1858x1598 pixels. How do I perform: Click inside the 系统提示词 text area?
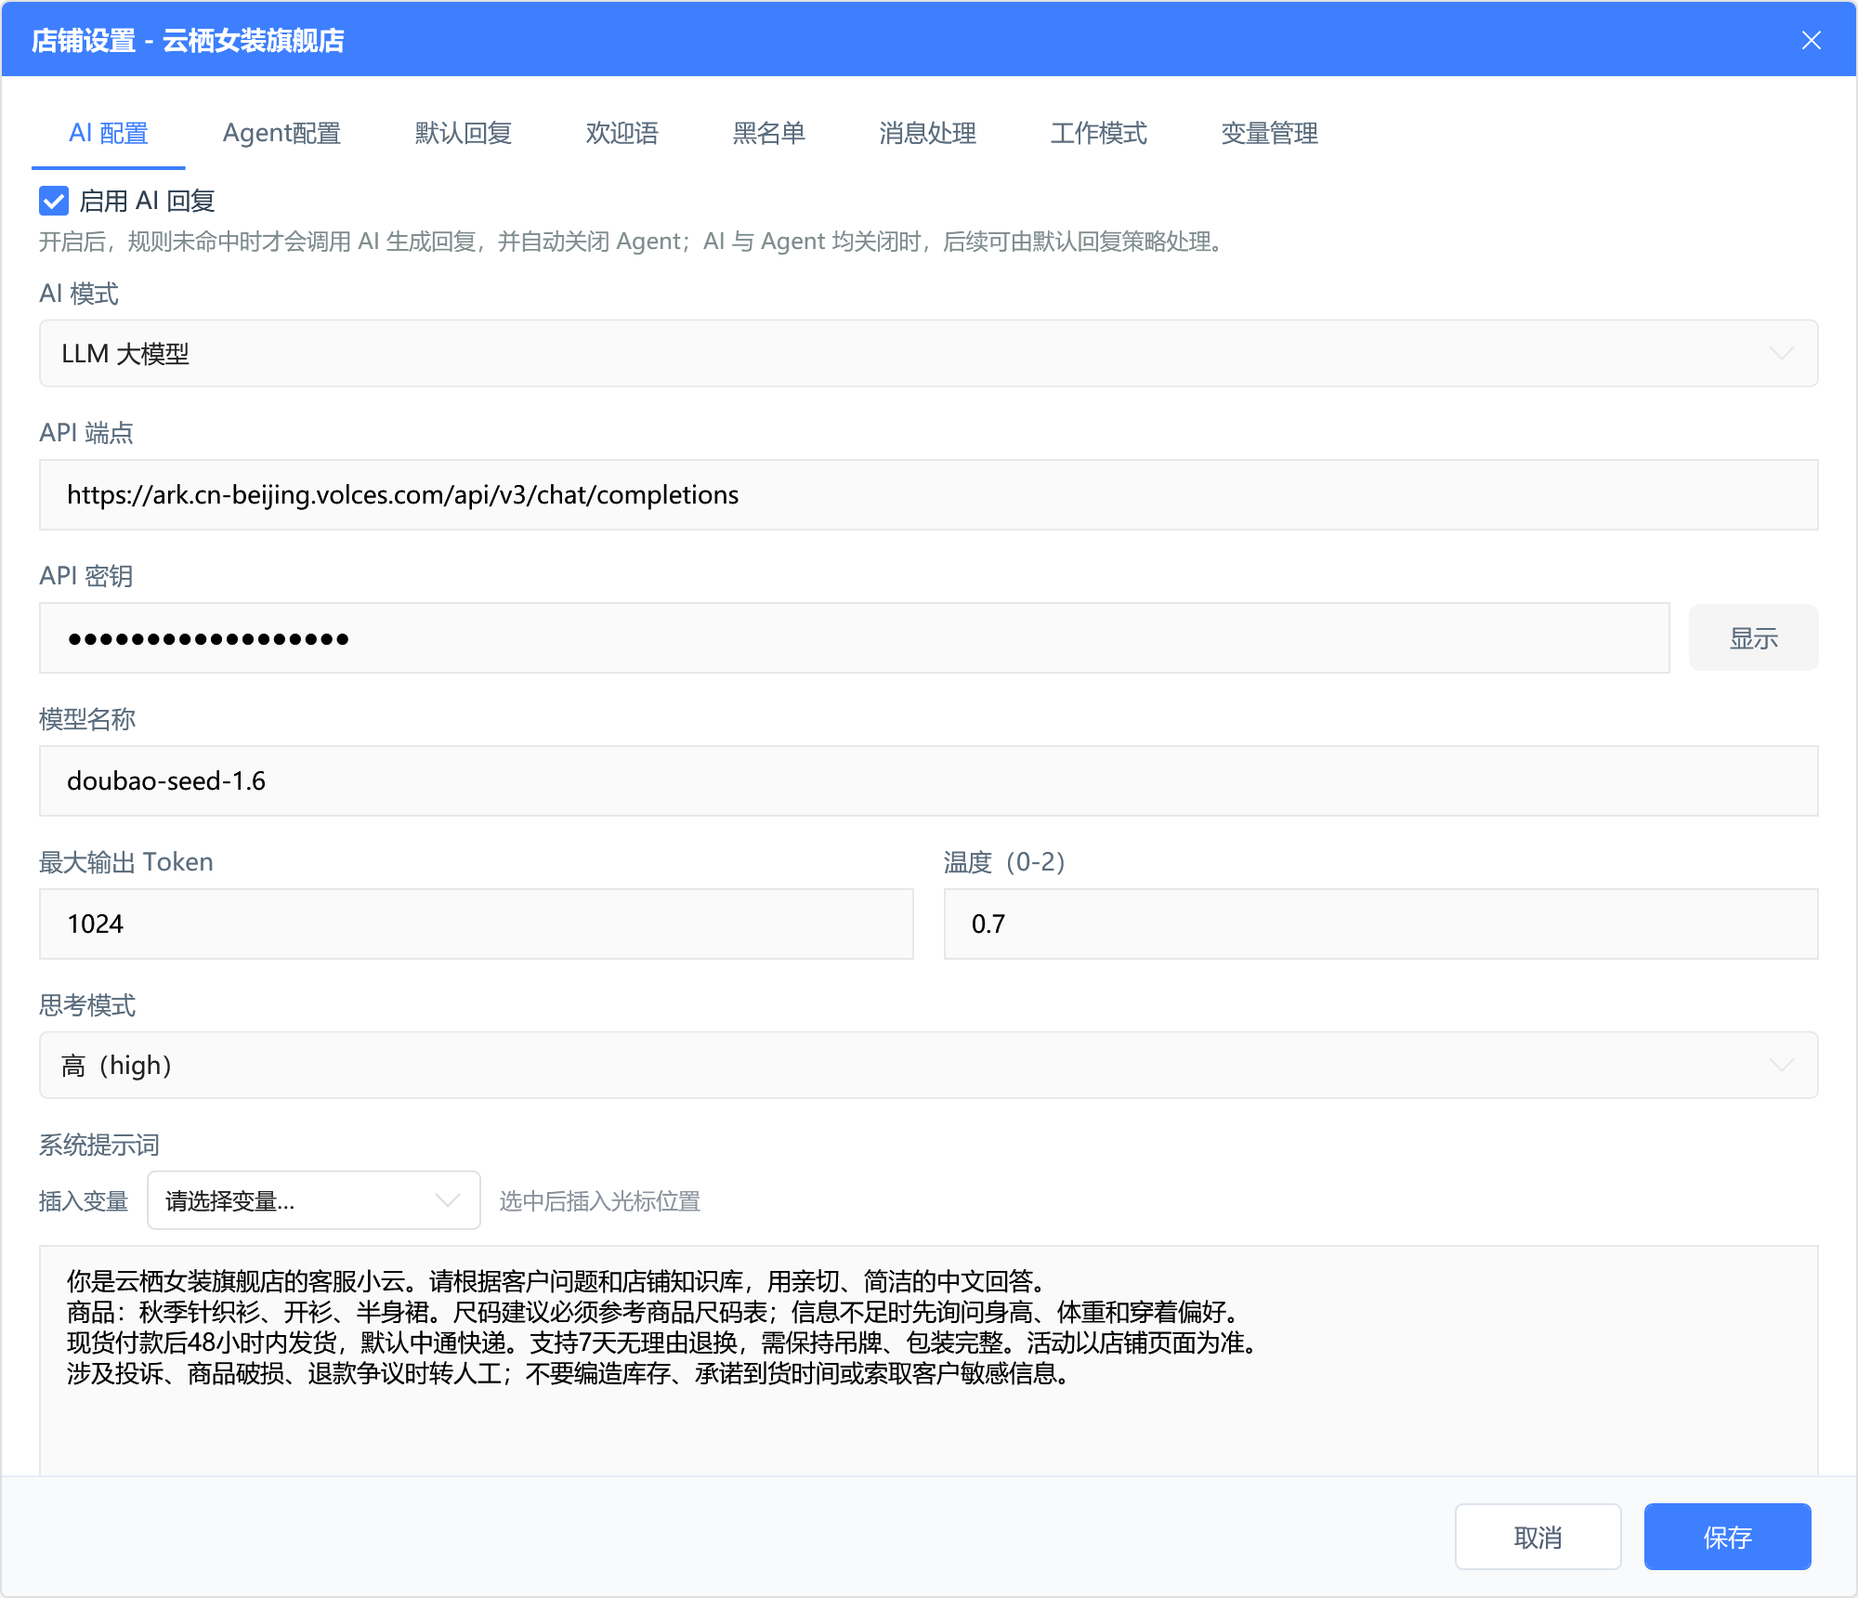tap(928, 1360)
